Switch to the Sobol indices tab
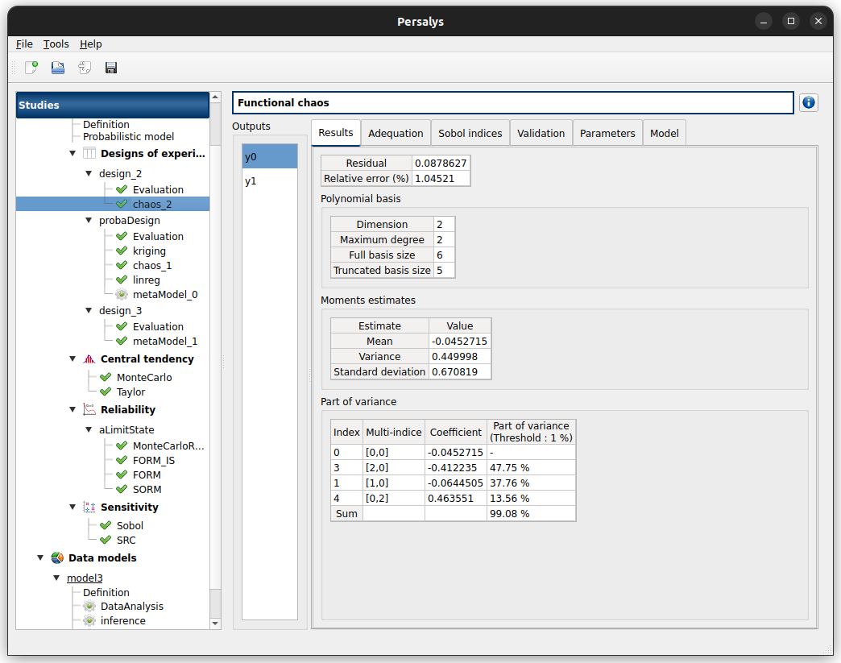 click(470, 134)
